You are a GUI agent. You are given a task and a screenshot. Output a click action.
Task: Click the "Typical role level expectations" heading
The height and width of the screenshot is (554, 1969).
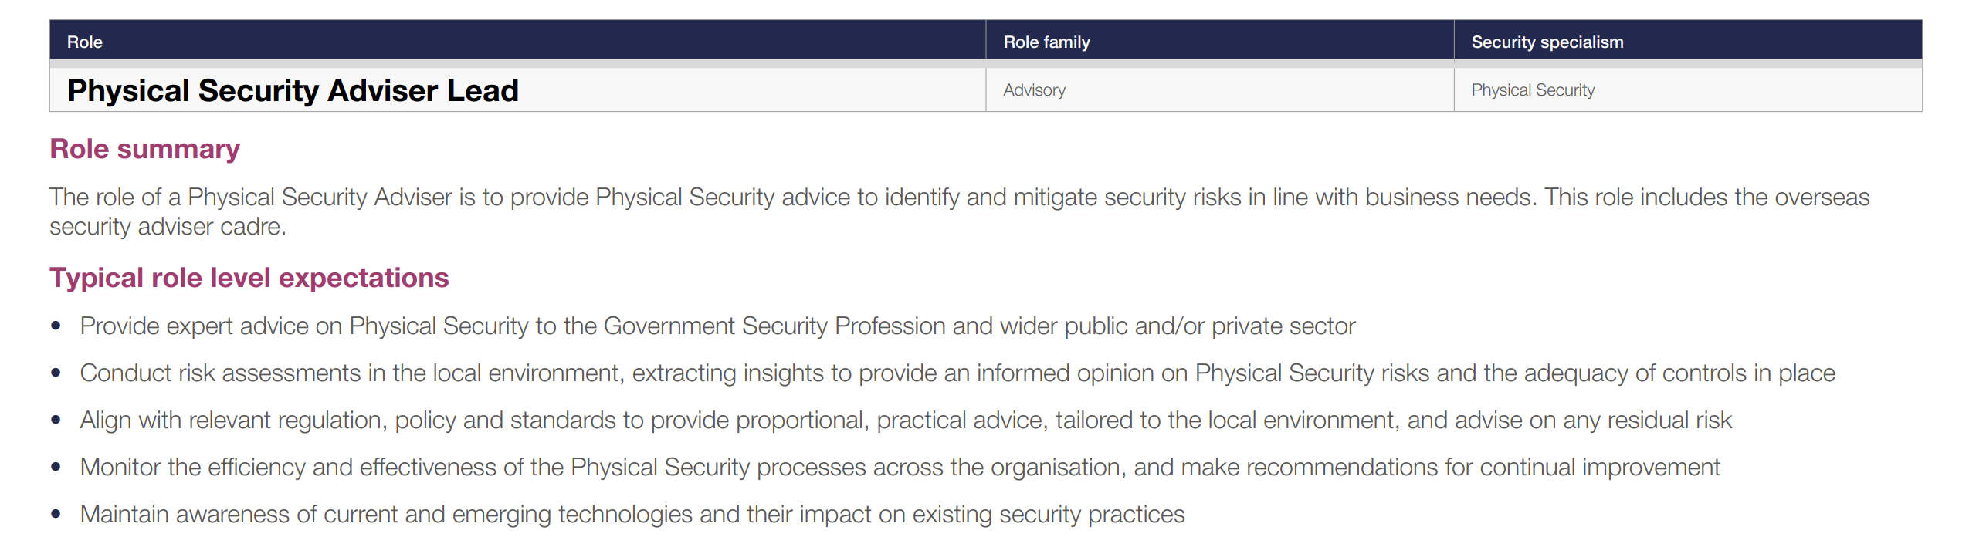point(249,278)
